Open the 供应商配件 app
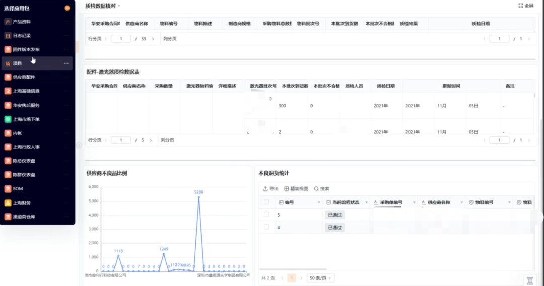The height and width of the screenshot is (286, 544). pos(37,77)
